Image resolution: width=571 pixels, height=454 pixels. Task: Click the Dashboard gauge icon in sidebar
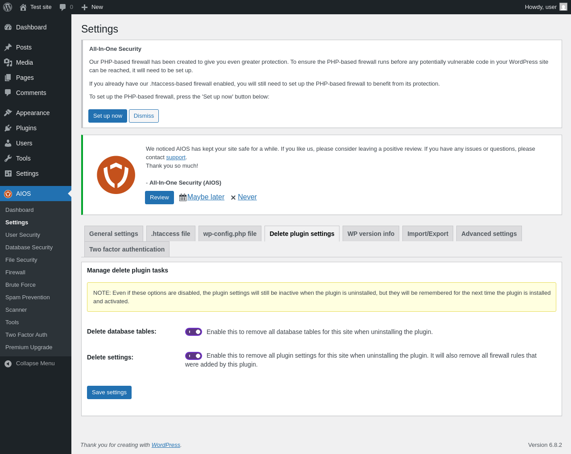(8, 27)
